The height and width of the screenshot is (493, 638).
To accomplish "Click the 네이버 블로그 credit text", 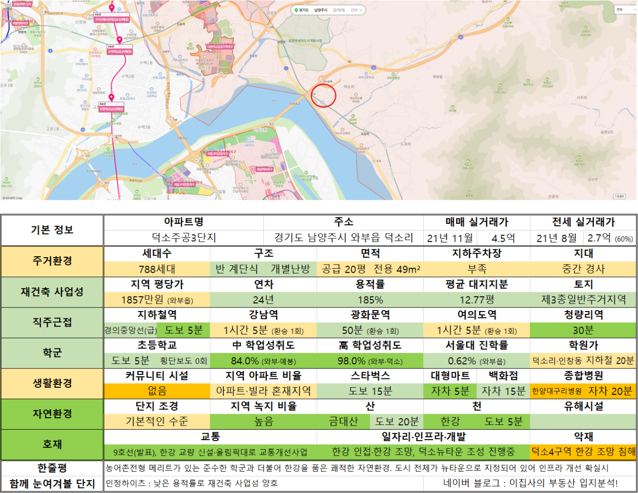I will (530, 483).
